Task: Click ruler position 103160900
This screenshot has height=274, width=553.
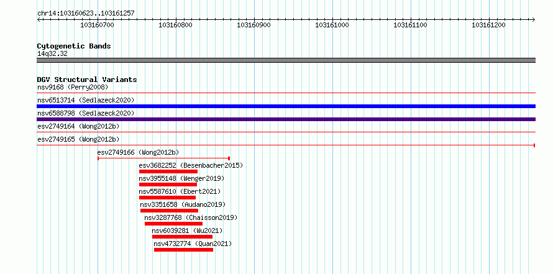Action: (254, 25)
